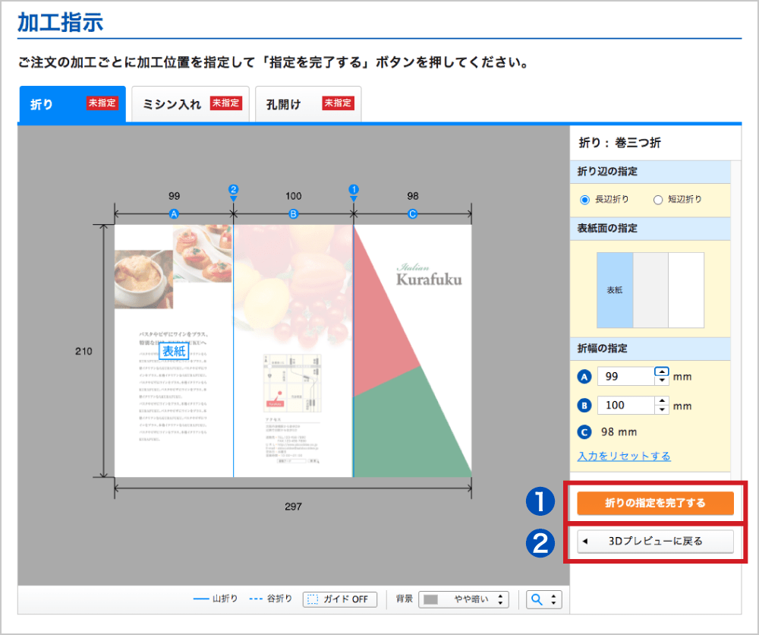Open the magnifier zoom control
The height and width of the screenshot is (635, 759).
[544, 599]
